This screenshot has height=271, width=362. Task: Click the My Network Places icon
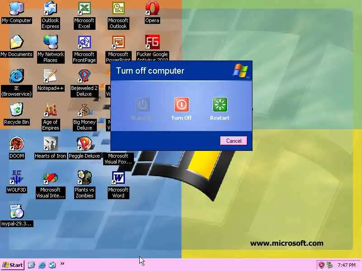click(x=50, y=42)
